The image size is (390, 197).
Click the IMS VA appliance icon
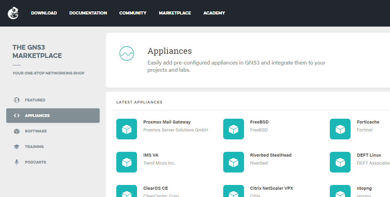[x=127, y=162]
